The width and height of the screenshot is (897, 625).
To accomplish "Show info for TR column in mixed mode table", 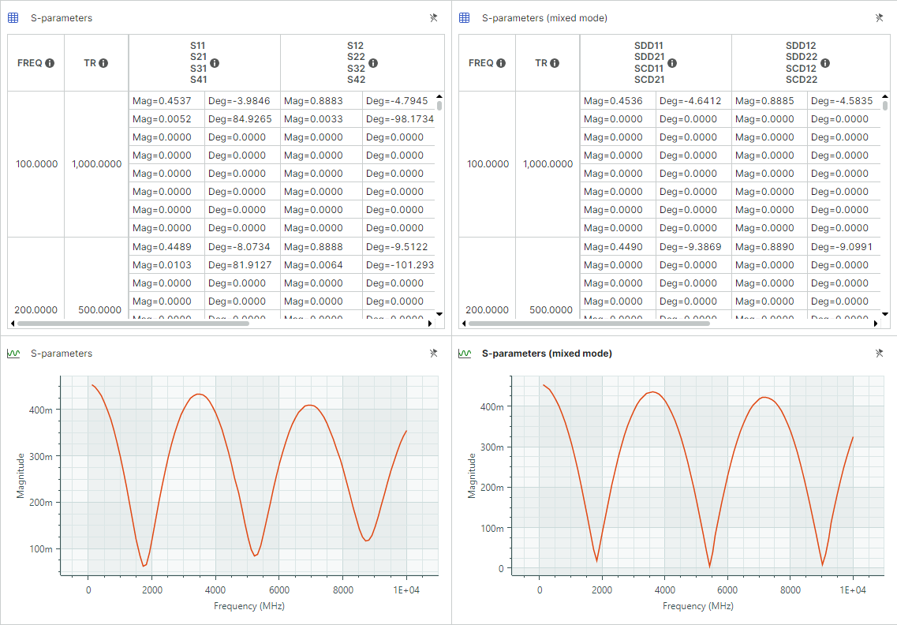I will 555,63.
